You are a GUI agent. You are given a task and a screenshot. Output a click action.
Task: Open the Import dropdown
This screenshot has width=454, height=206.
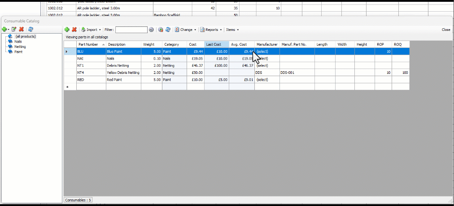click(x=93, y=30)
